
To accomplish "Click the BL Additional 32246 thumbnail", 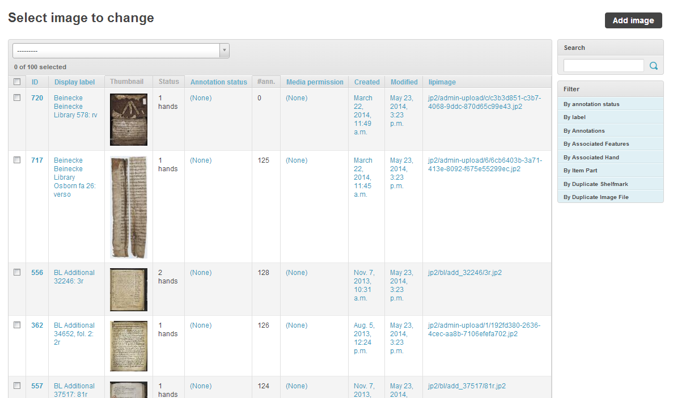I will point(129,290).
